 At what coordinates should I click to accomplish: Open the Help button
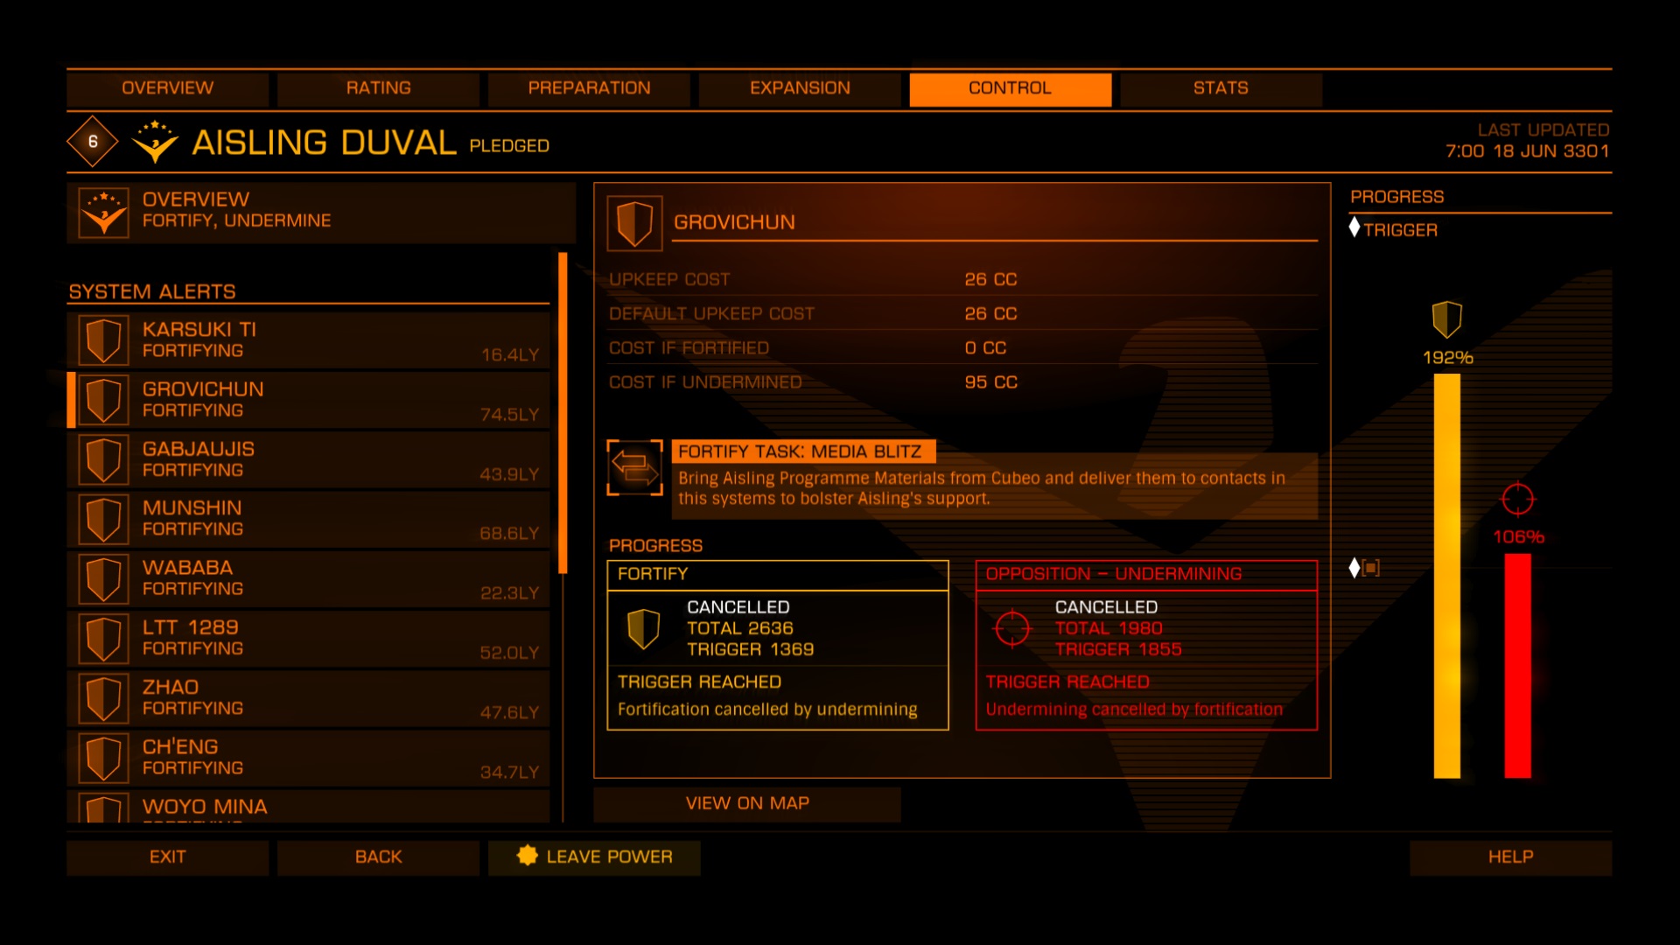pos(1510,857)
